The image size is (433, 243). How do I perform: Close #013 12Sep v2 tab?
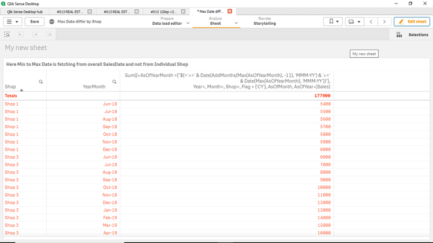(x=183, y=12)
